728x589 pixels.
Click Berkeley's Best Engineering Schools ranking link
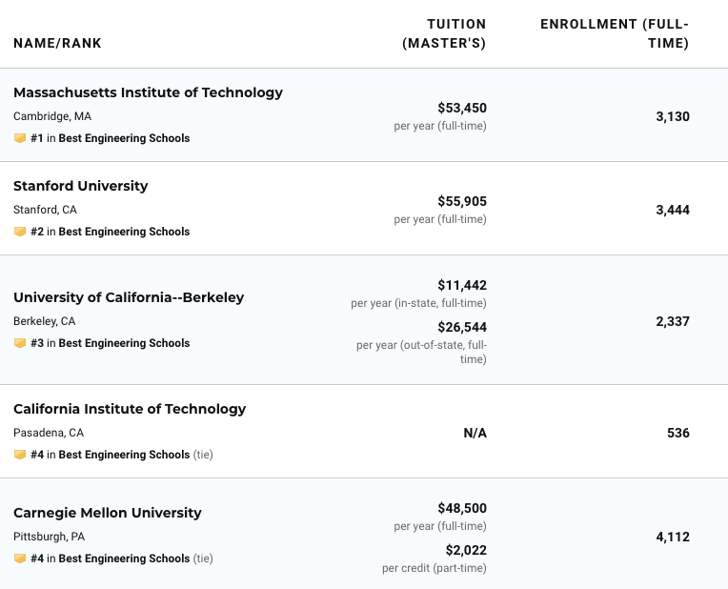(124, 343)
